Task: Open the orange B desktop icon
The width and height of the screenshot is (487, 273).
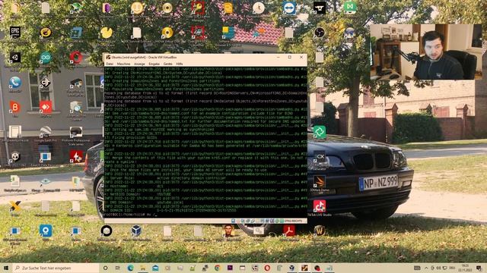Action: coord(15,107)
